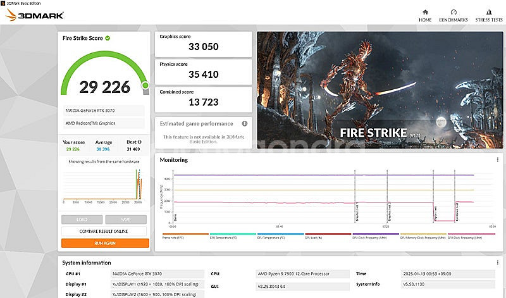Image resolution: width=506 pixels, height=298 pixels.
Task: Click Time field 2025-01-13 00:53
Action: 448,274
